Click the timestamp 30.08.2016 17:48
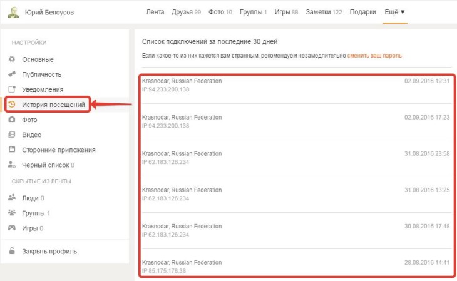Image resolution: width=457 pixels, height=281 pixels. tap(427, 226)
